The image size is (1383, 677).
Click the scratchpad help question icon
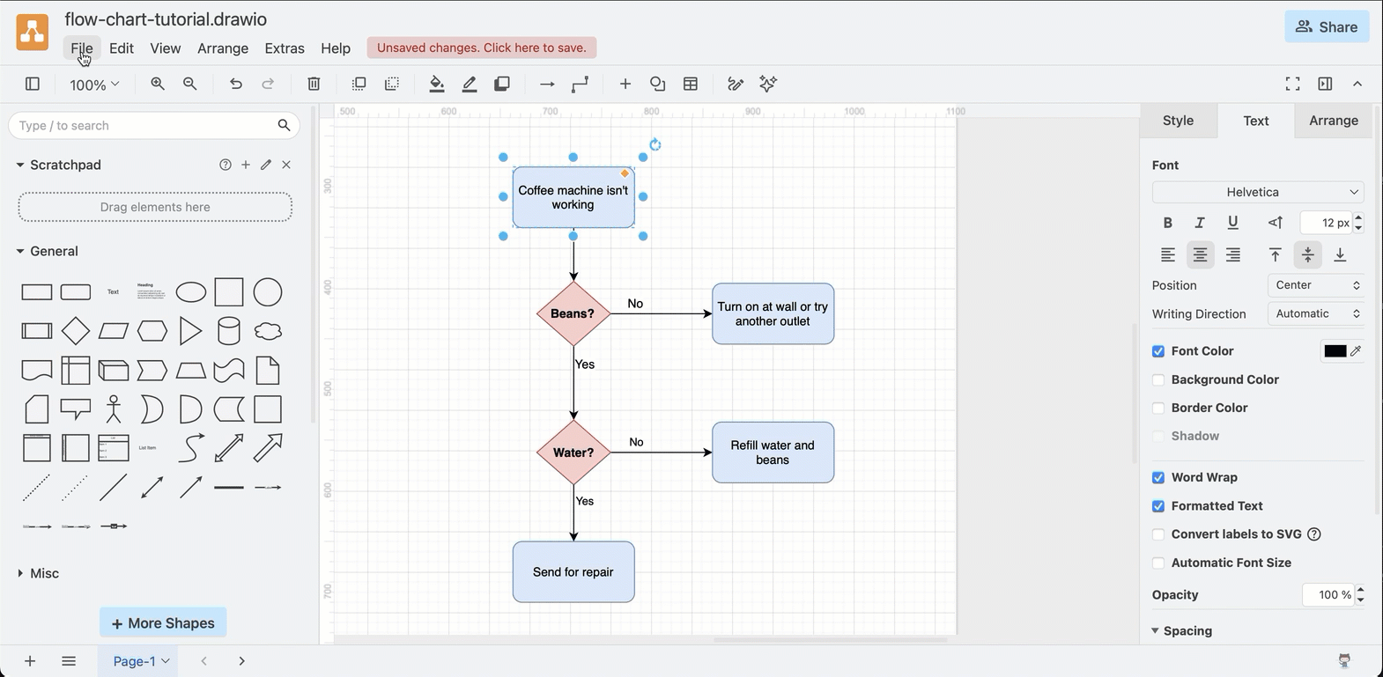[x=226, y=165]
